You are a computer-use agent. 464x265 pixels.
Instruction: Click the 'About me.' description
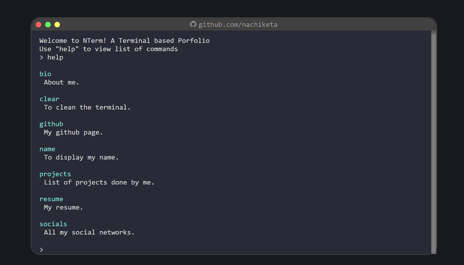pos(61,82)
